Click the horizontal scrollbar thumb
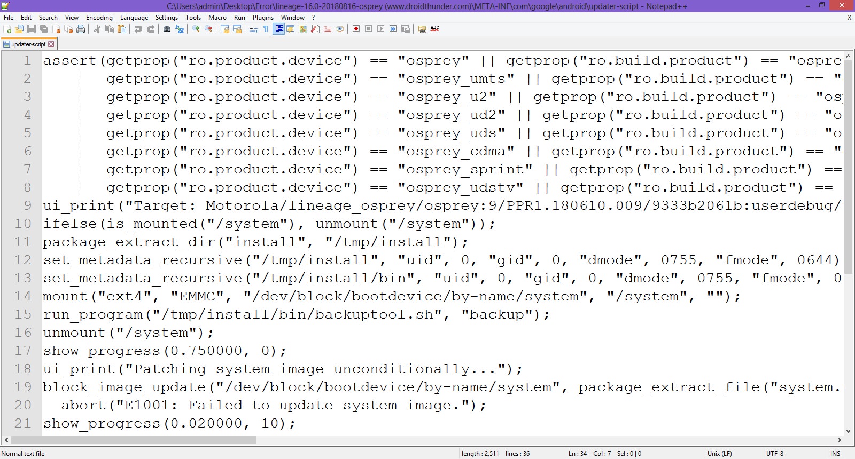The height and width of the screenshot is (459, 855). pos(134,440)
